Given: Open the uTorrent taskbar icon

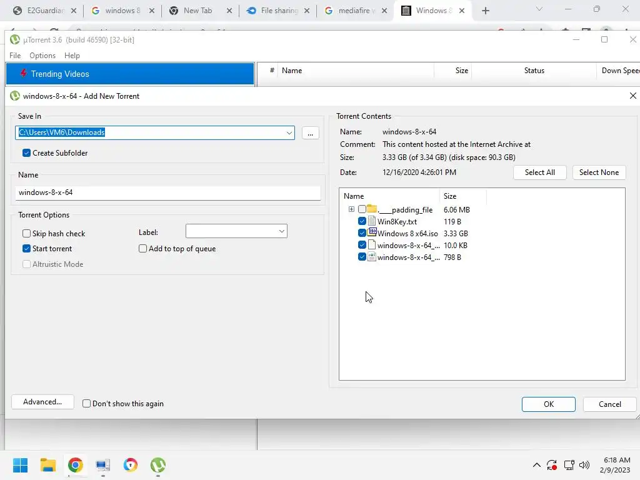Looking at the screenshot, I should 158,465.
